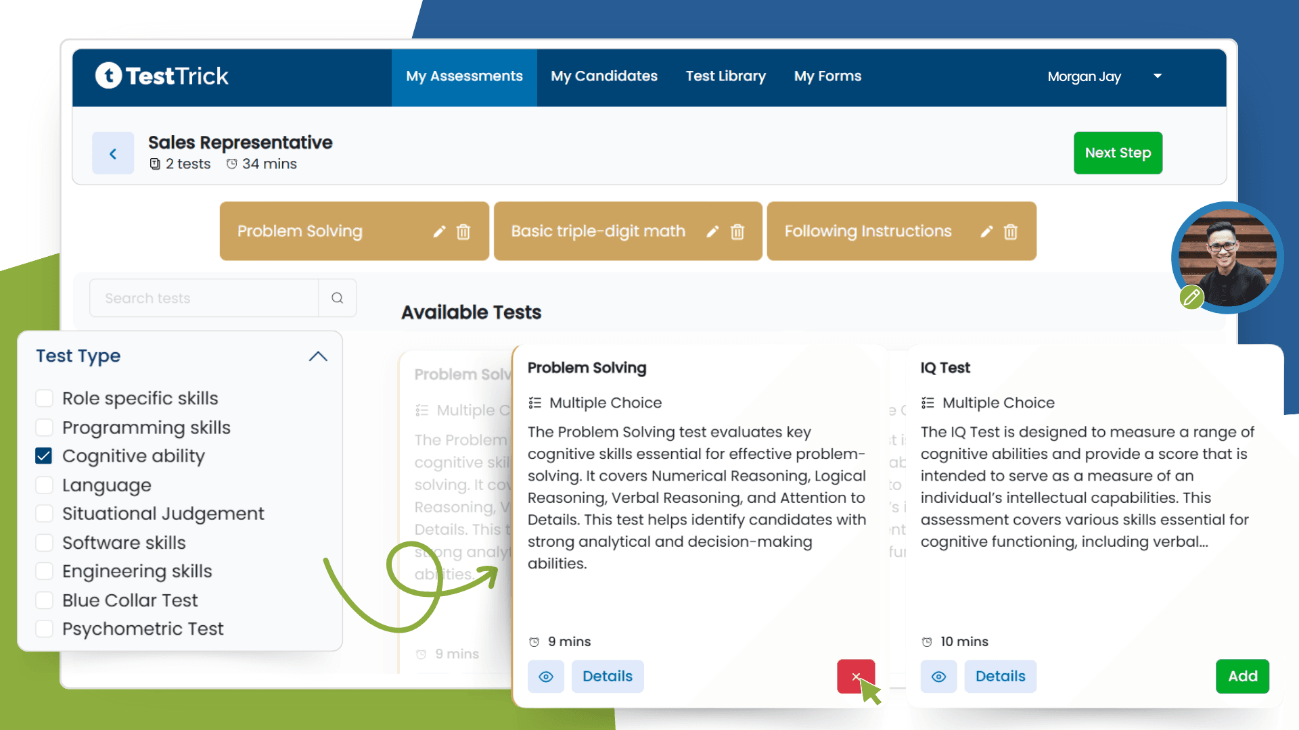Open the Test Library

point(725,76)
